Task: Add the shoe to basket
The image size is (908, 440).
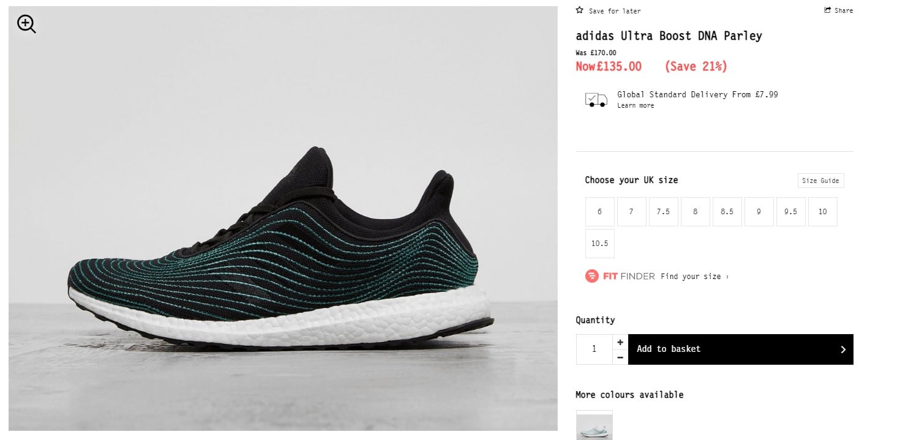Action: click(x=740, y=349)
